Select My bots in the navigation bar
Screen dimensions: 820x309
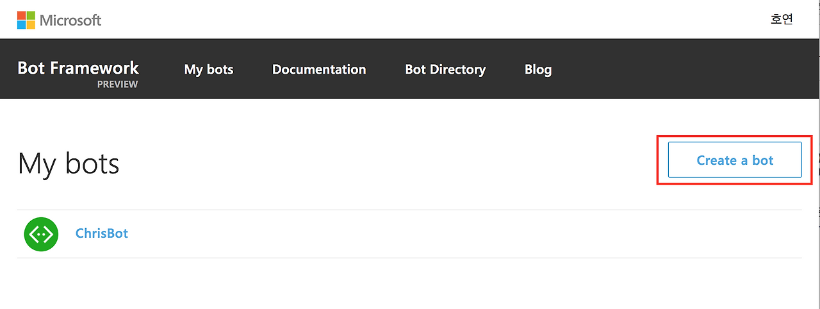coord(209,69)
